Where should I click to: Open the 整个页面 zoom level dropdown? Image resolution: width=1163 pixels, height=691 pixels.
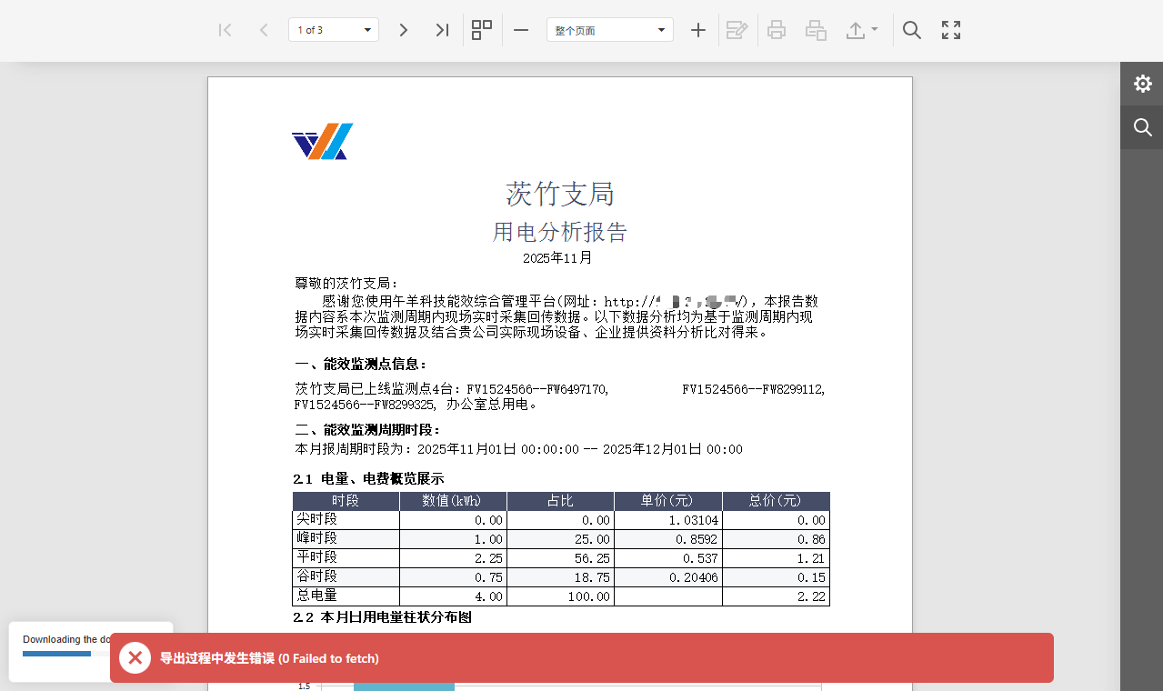click(x=661, y=29)
